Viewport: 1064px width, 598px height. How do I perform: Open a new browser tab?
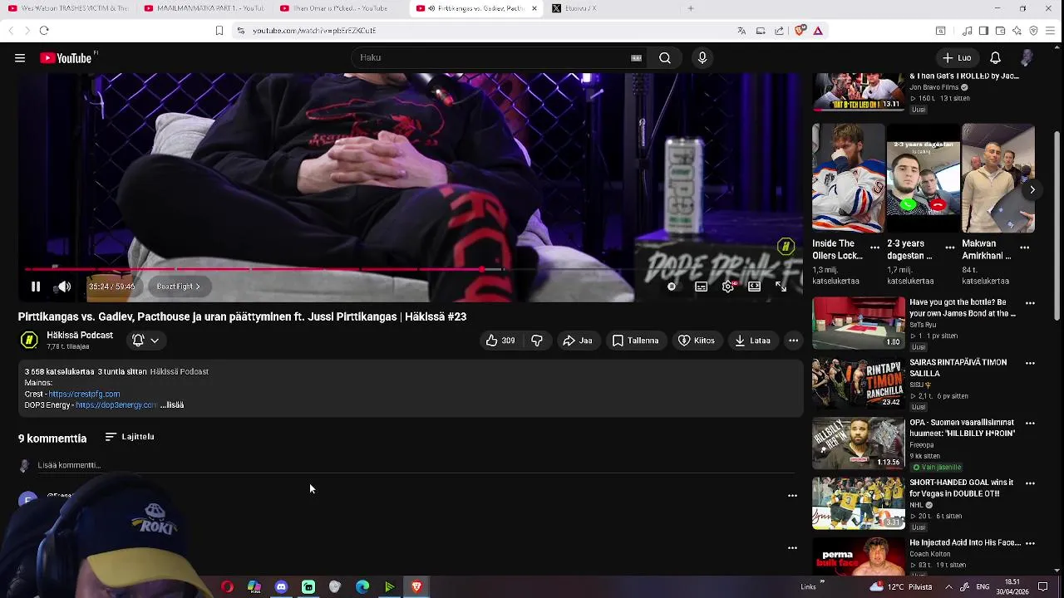(691, 8)
